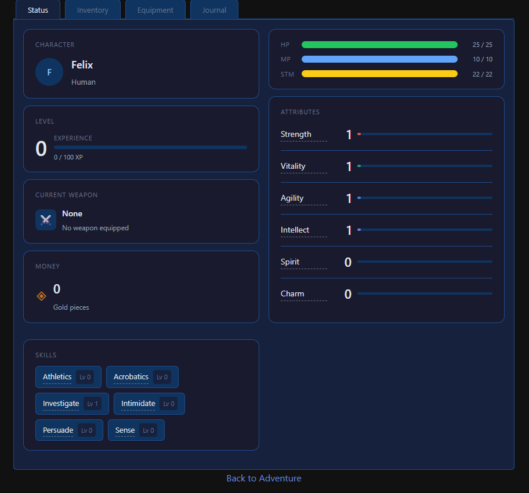Click the Investigate Lv 1 skill
529x493 pixels.
tap(72, 404)
